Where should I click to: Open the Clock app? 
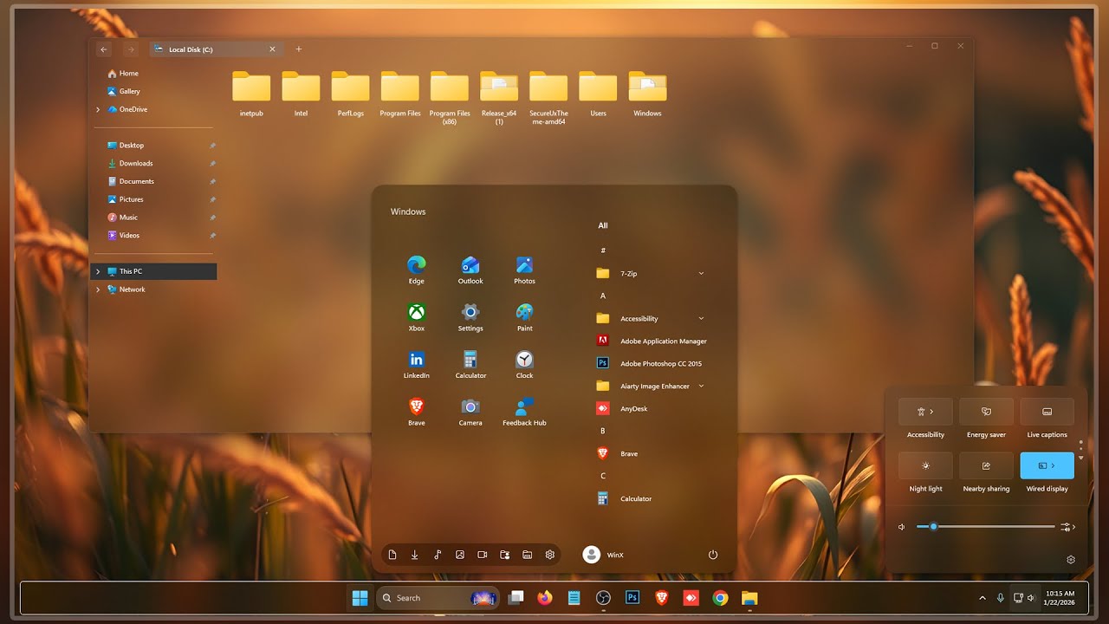(524, 364)
